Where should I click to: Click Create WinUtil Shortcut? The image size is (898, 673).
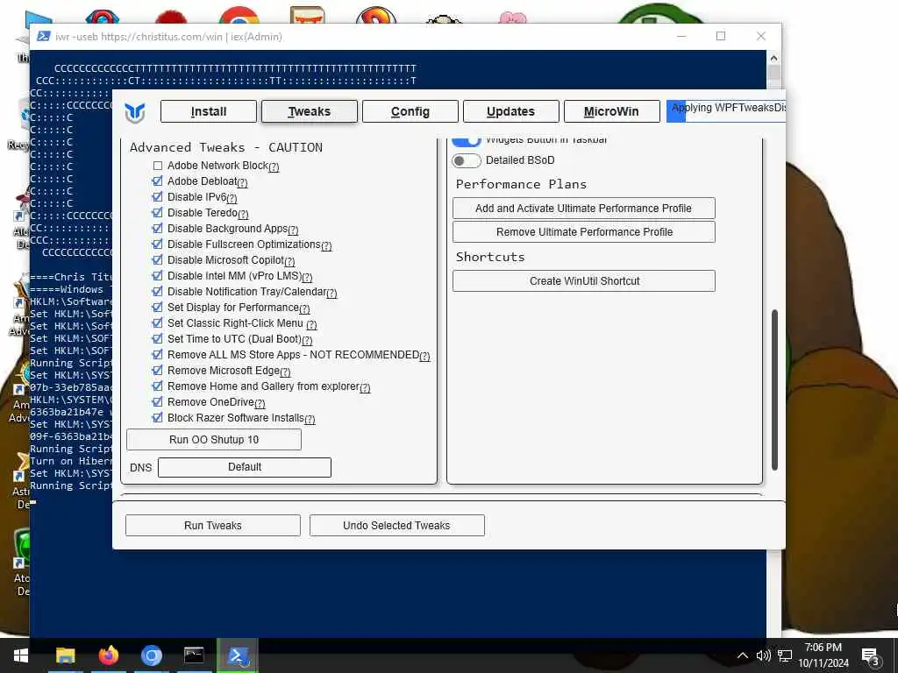583,281
